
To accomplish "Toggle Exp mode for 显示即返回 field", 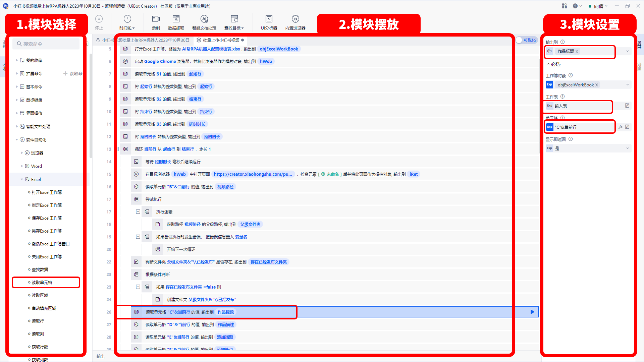I will pyautogui.click(x=549, y=148).
